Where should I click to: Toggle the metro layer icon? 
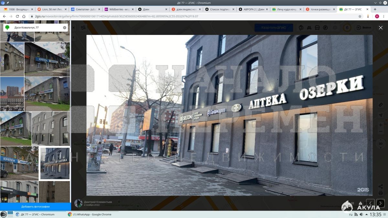(x=309, y=28)
